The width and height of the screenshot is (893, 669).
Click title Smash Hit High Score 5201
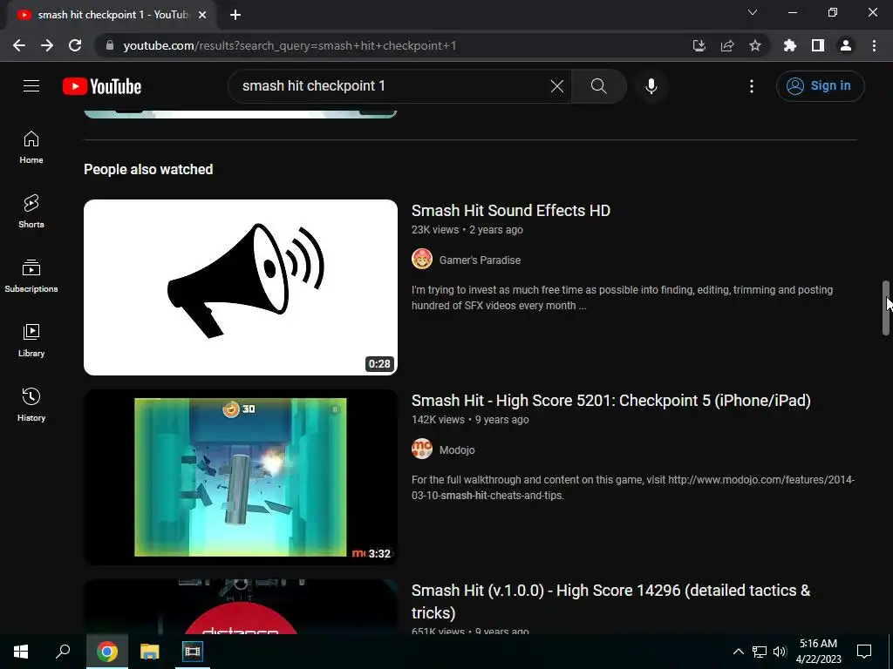point(611,401)
